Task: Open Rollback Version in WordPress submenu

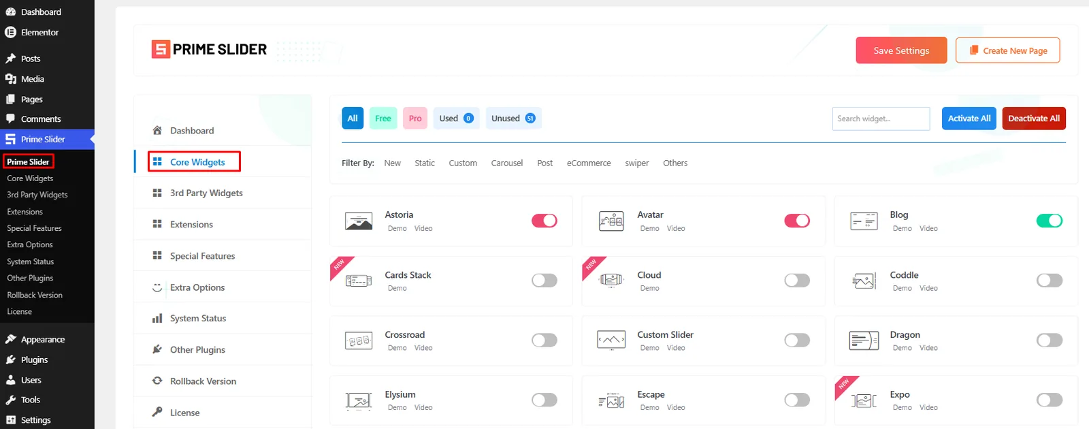Action: point(35,295)
